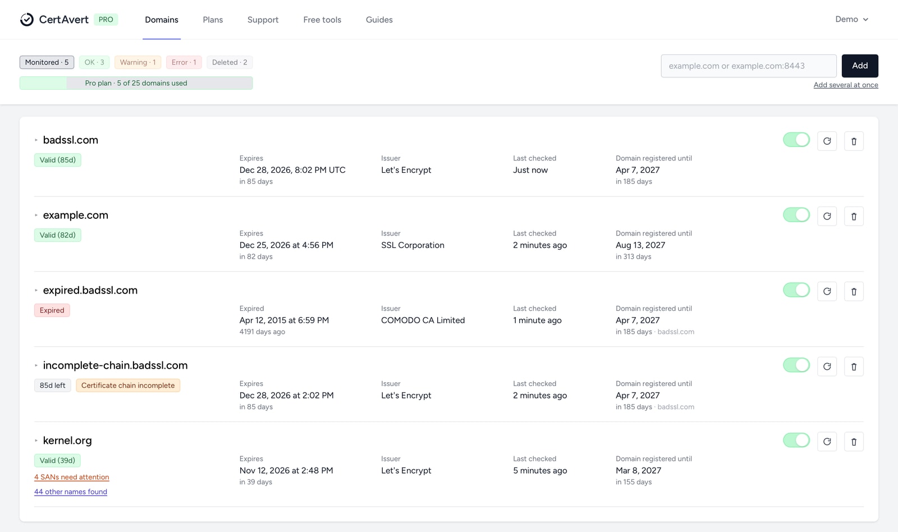The width and height of the screenshot is (898, 532).
Task: Show Deleted · 2 domains
Action: [x=230, y=62]
